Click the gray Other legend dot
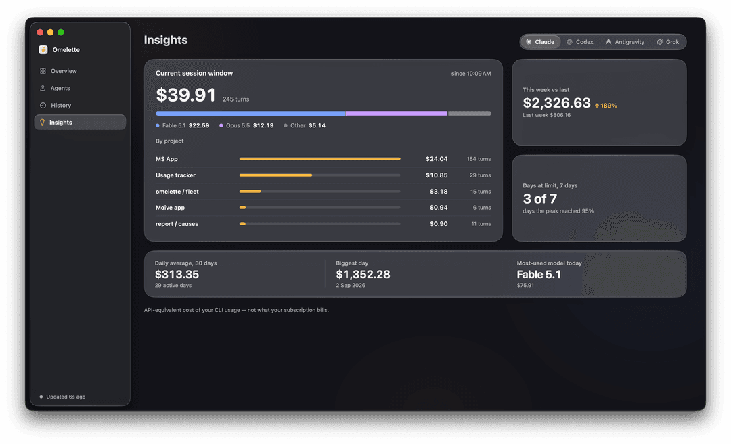The width and height of the screenshot is (731, 444). 286,125
